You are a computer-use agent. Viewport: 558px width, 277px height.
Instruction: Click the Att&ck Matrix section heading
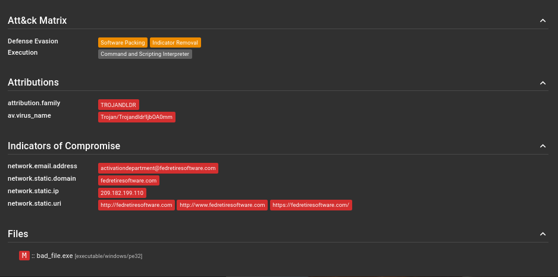[37, 21]
